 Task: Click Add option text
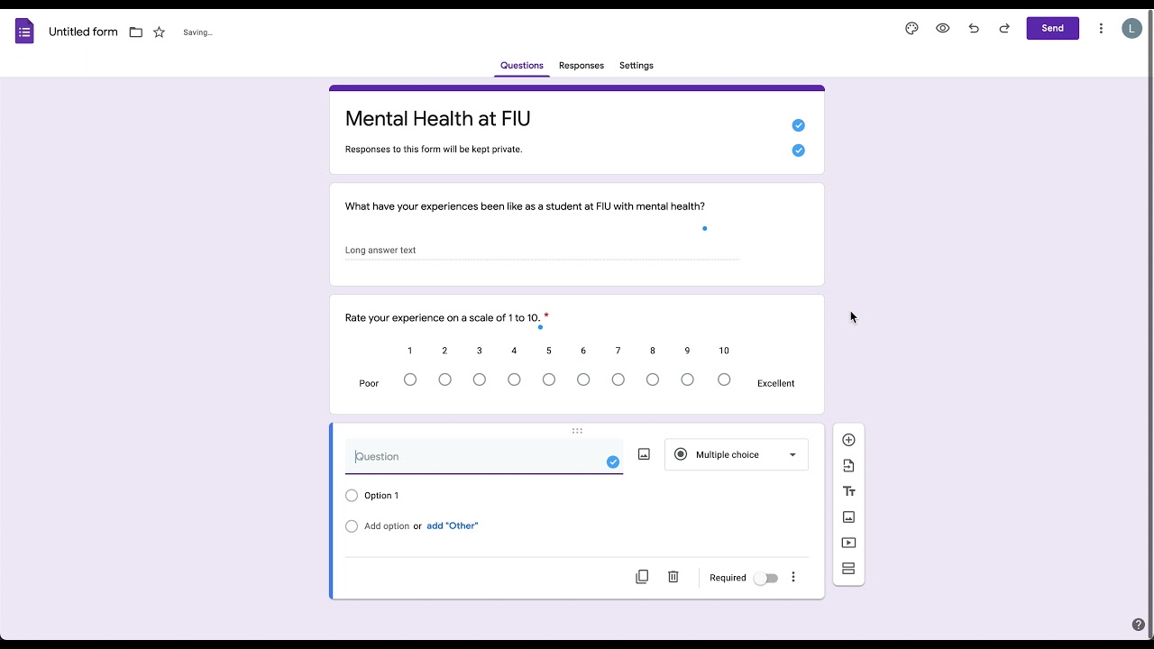[x=387, y=526]
